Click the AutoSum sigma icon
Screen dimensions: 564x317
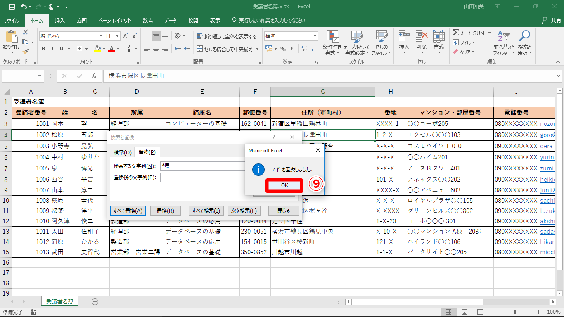coord(456,33)
